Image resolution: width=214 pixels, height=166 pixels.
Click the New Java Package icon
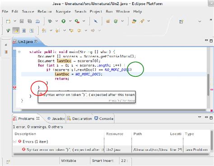tap(108, 21)
